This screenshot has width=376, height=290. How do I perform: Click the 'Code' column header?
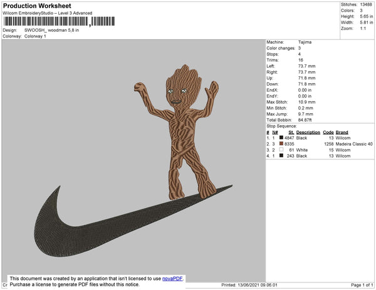[328, 132]
